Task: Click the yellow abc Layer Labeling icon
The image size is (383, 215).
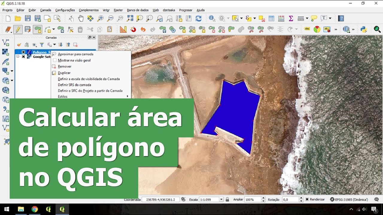Action: tap(307, 29)
